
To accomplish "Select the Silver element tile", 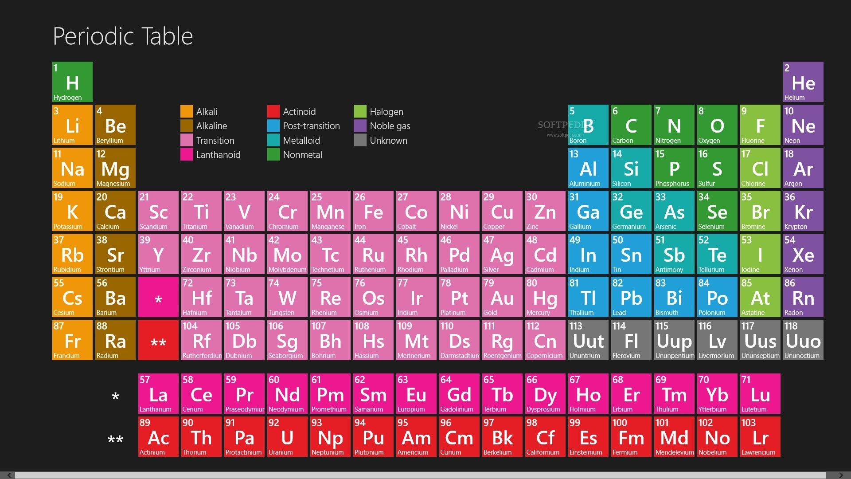I will pos(502,254).
